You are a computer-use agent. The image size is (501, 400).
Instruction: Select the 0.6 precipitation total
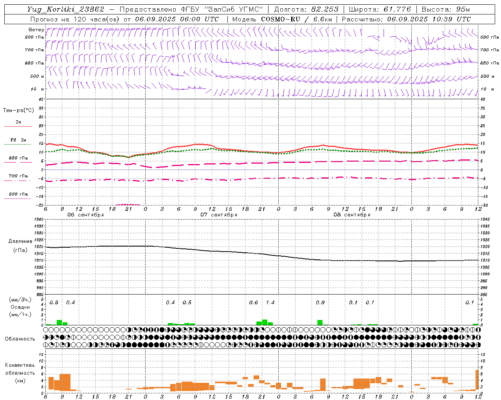254,303
